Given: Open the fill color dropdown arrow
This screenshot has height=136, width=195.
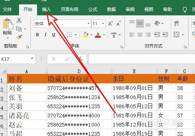Looking at the screenshot, I should (91, 35).
